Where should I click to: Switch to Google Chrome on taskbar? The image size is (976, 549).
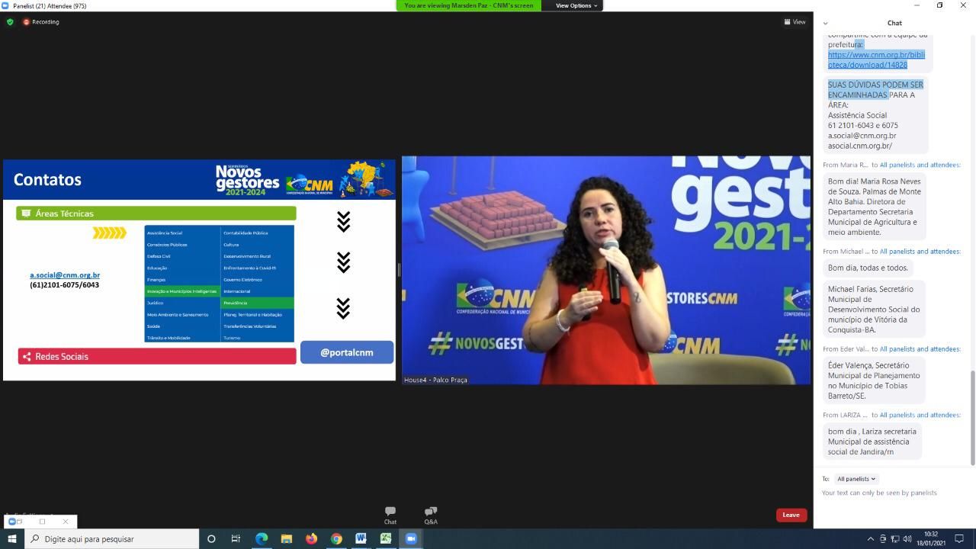click(x=336, y=538)
